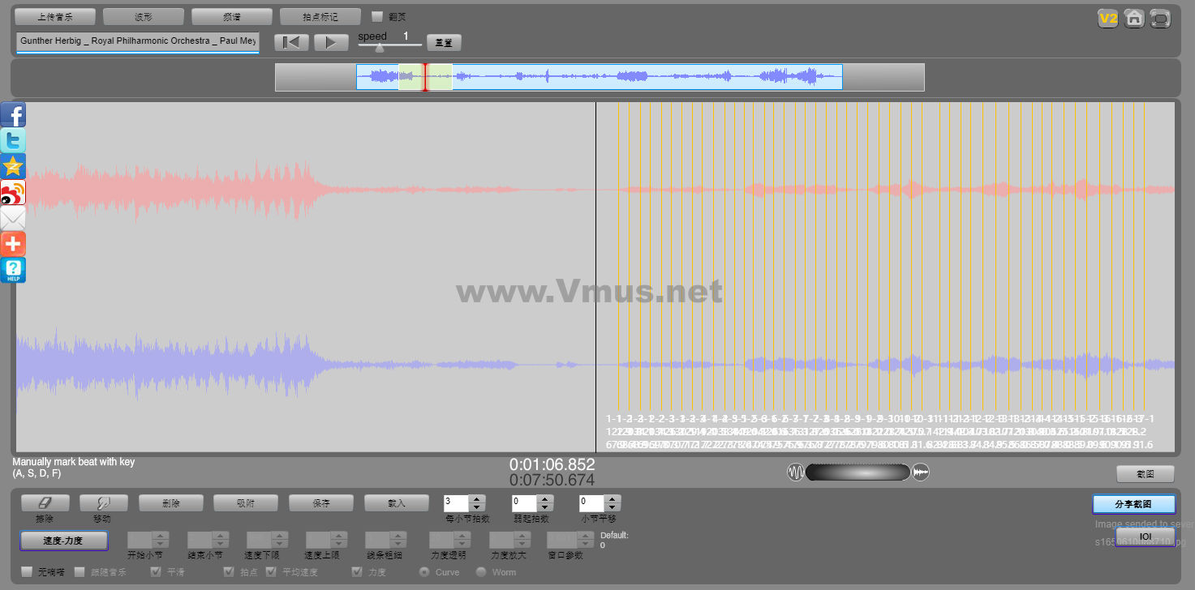Share via the Twitter sidebar icon
The height and width of the screenshot is (590, 1195).
[13, 140]
